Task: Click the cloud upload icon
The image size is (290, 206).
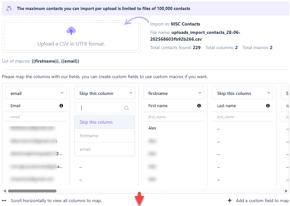Action: point(71,31)
